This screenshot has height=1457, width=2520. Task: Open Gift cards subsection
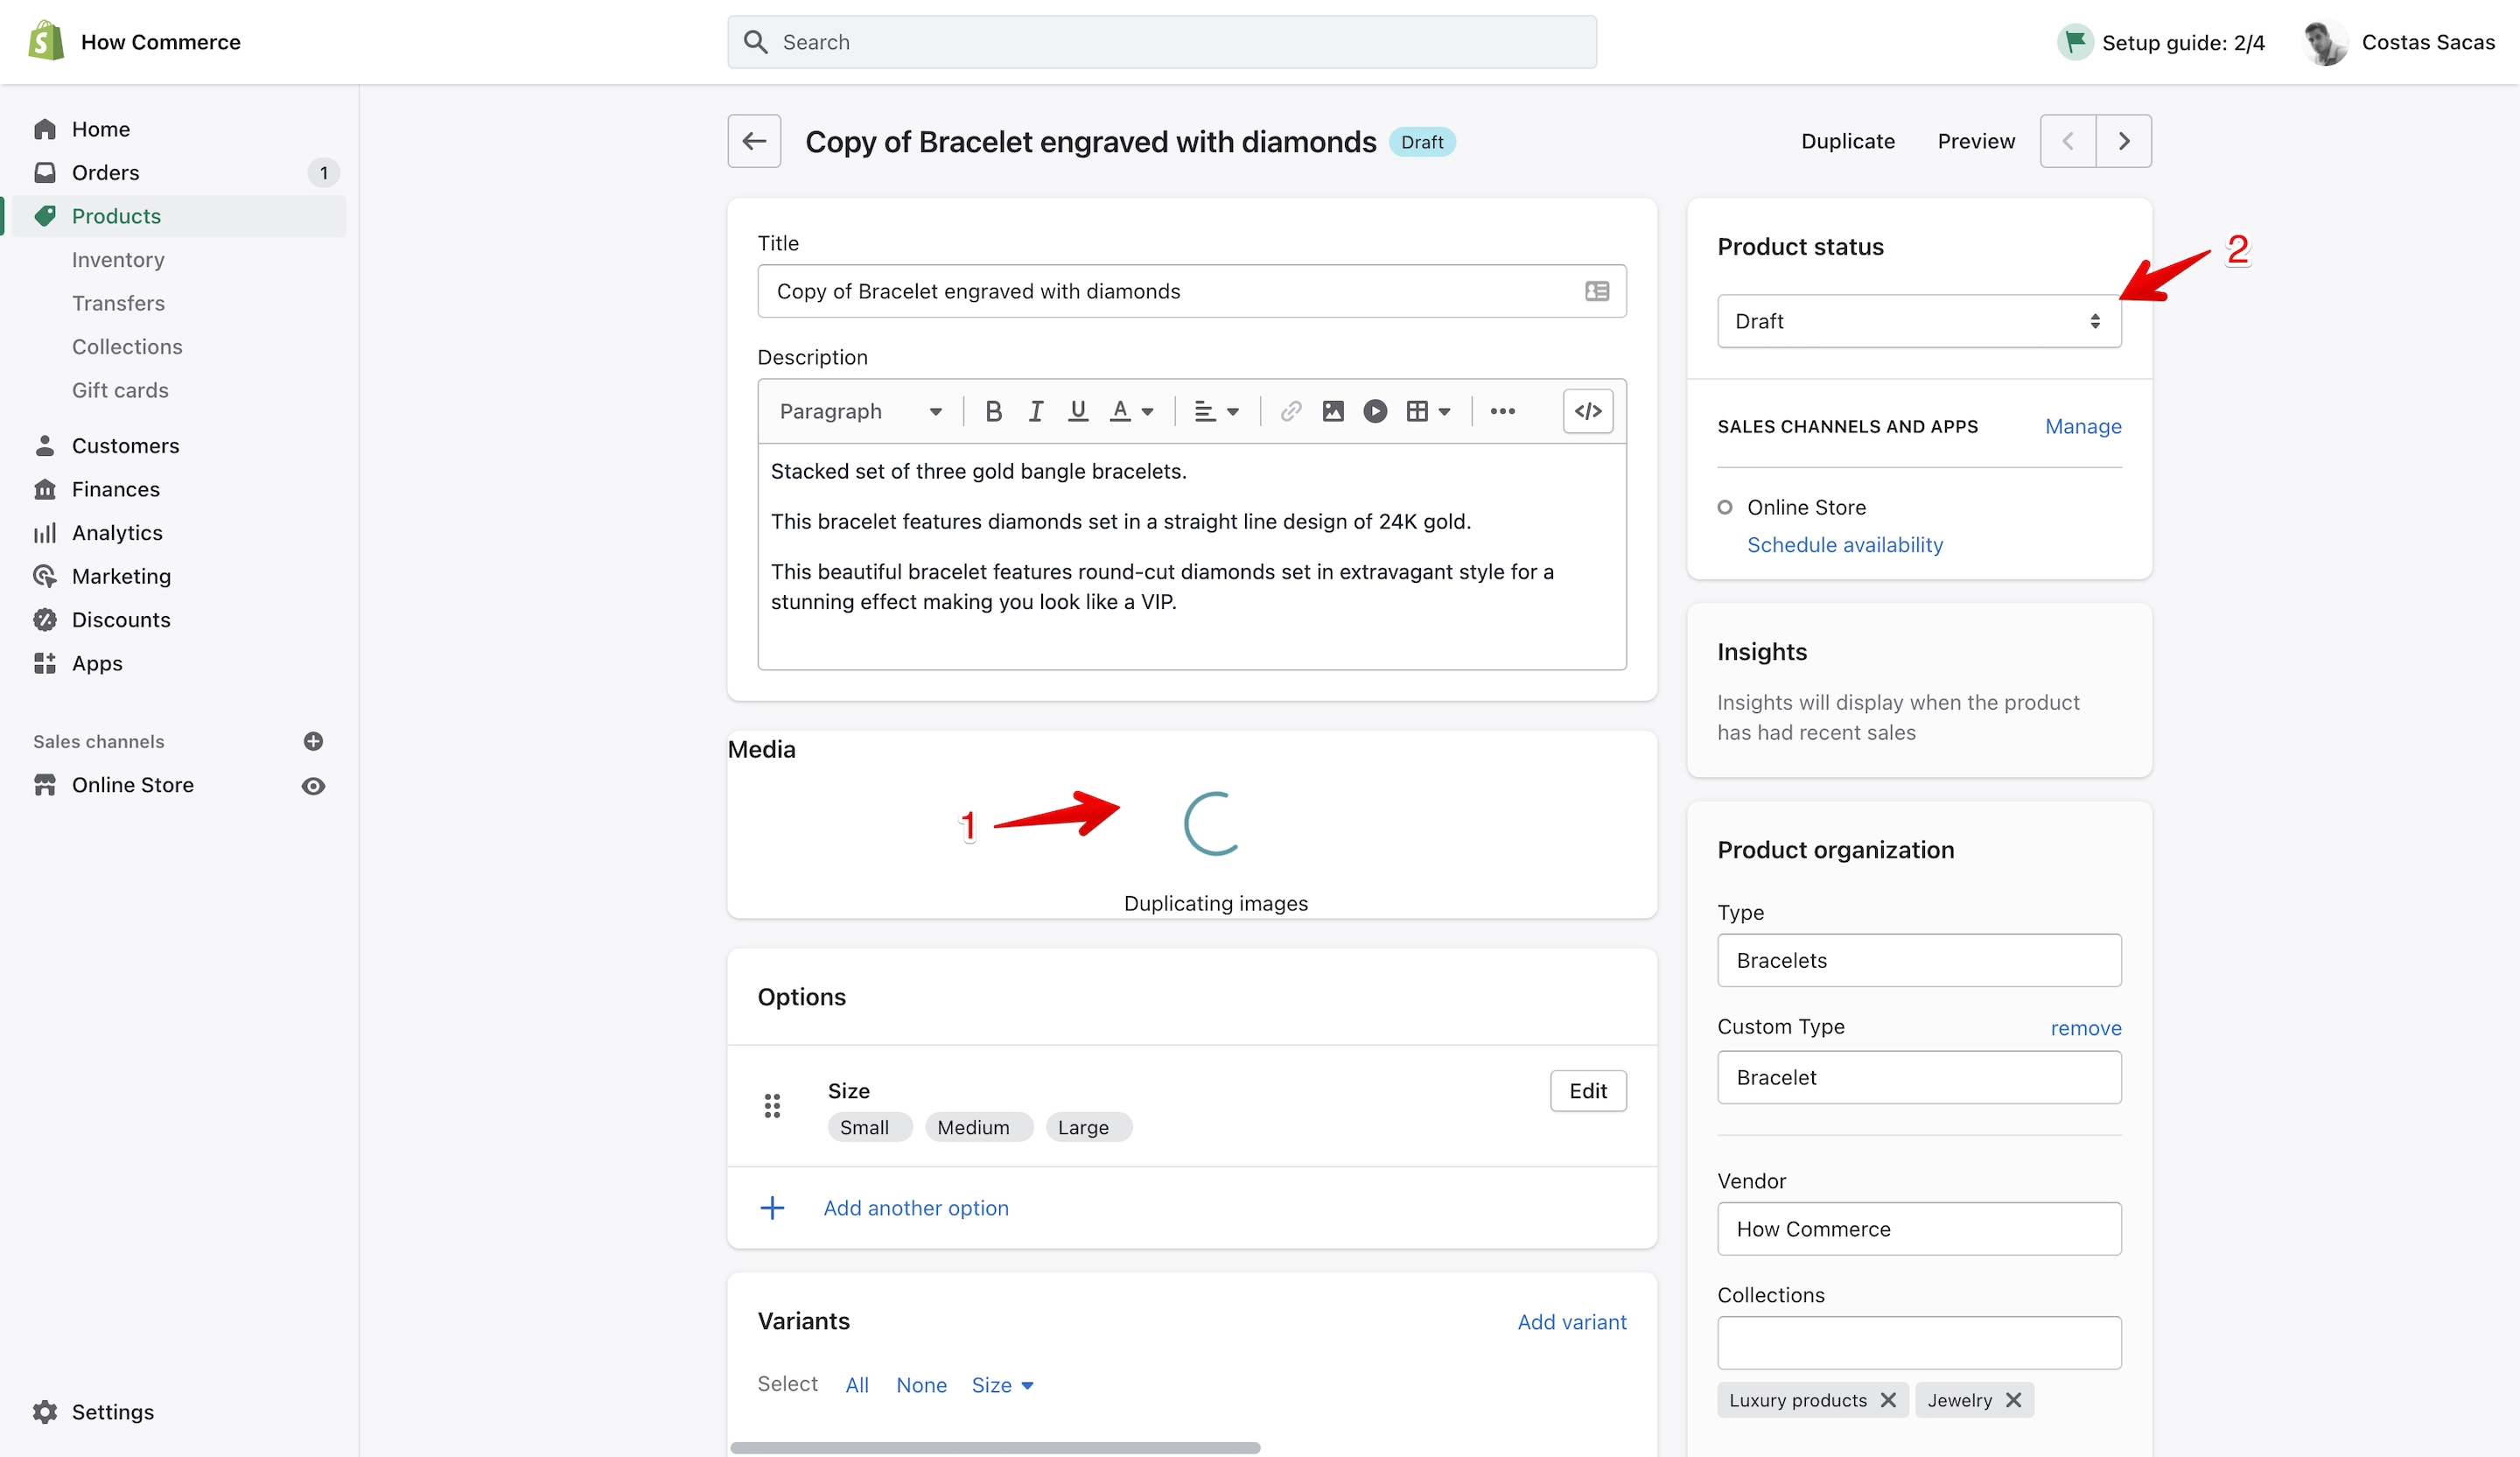pos(120,389)
